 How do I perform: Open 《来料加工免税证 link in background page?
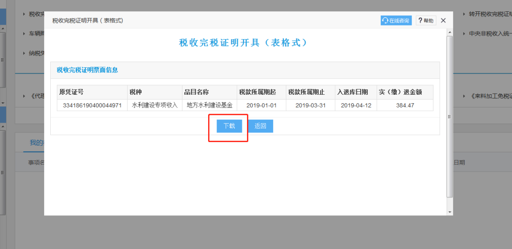[x=491, y=96]
